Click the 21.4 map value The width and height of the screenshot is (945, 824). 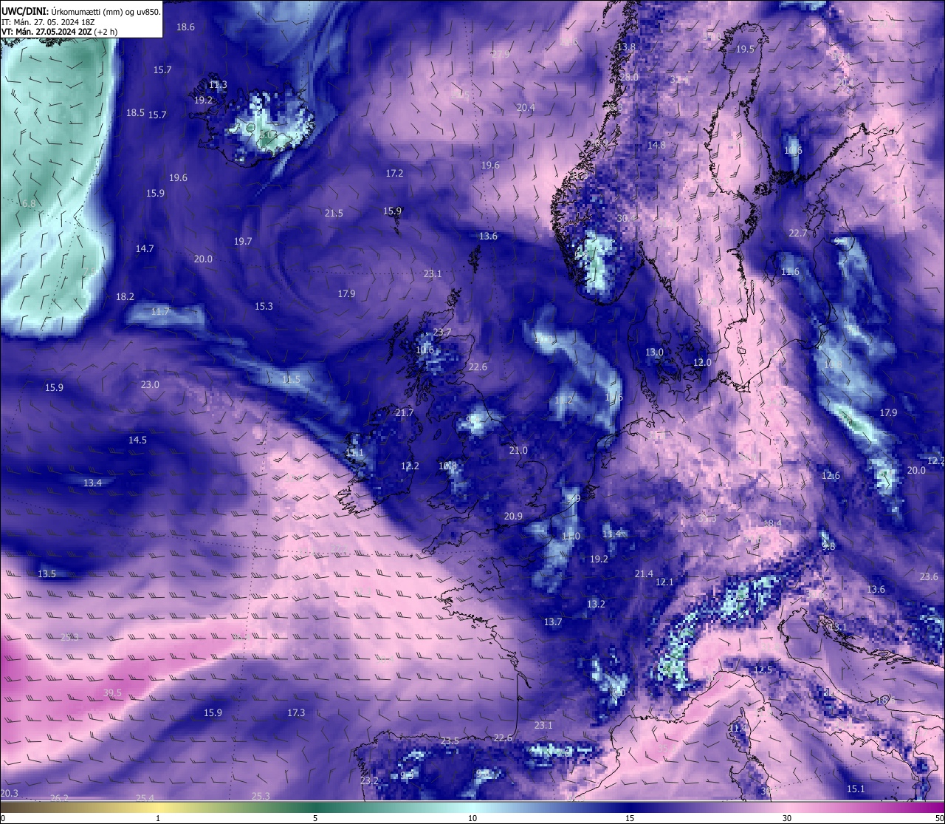tap(644, 574)
